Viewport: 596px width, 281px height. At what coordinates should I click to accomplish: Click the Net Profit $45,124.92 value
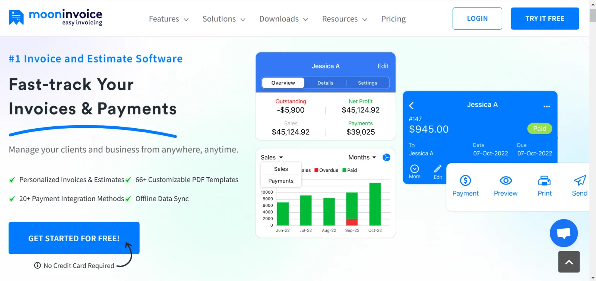[x=361, y=110]
